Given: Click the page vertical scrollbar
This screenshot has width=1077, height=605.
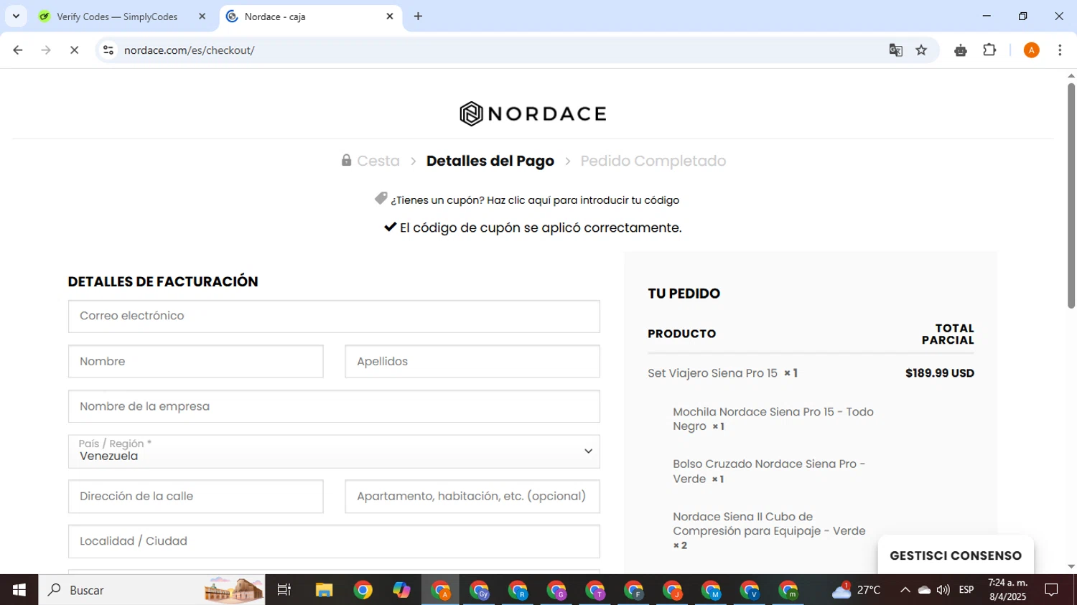Looking at the screenshot, I should click(x=1071, y=195).
